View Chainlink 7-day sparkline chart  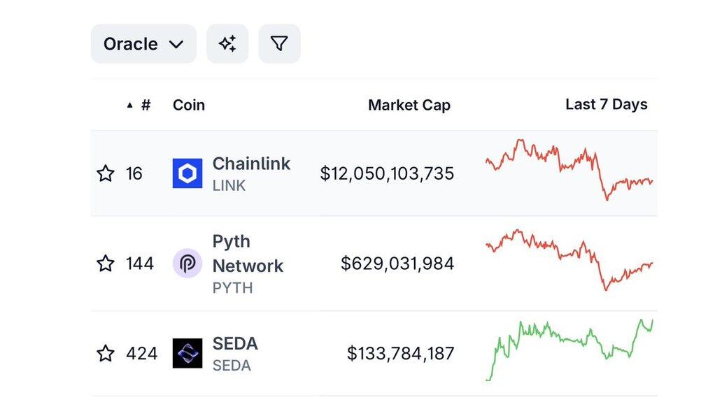pos(569,169)
